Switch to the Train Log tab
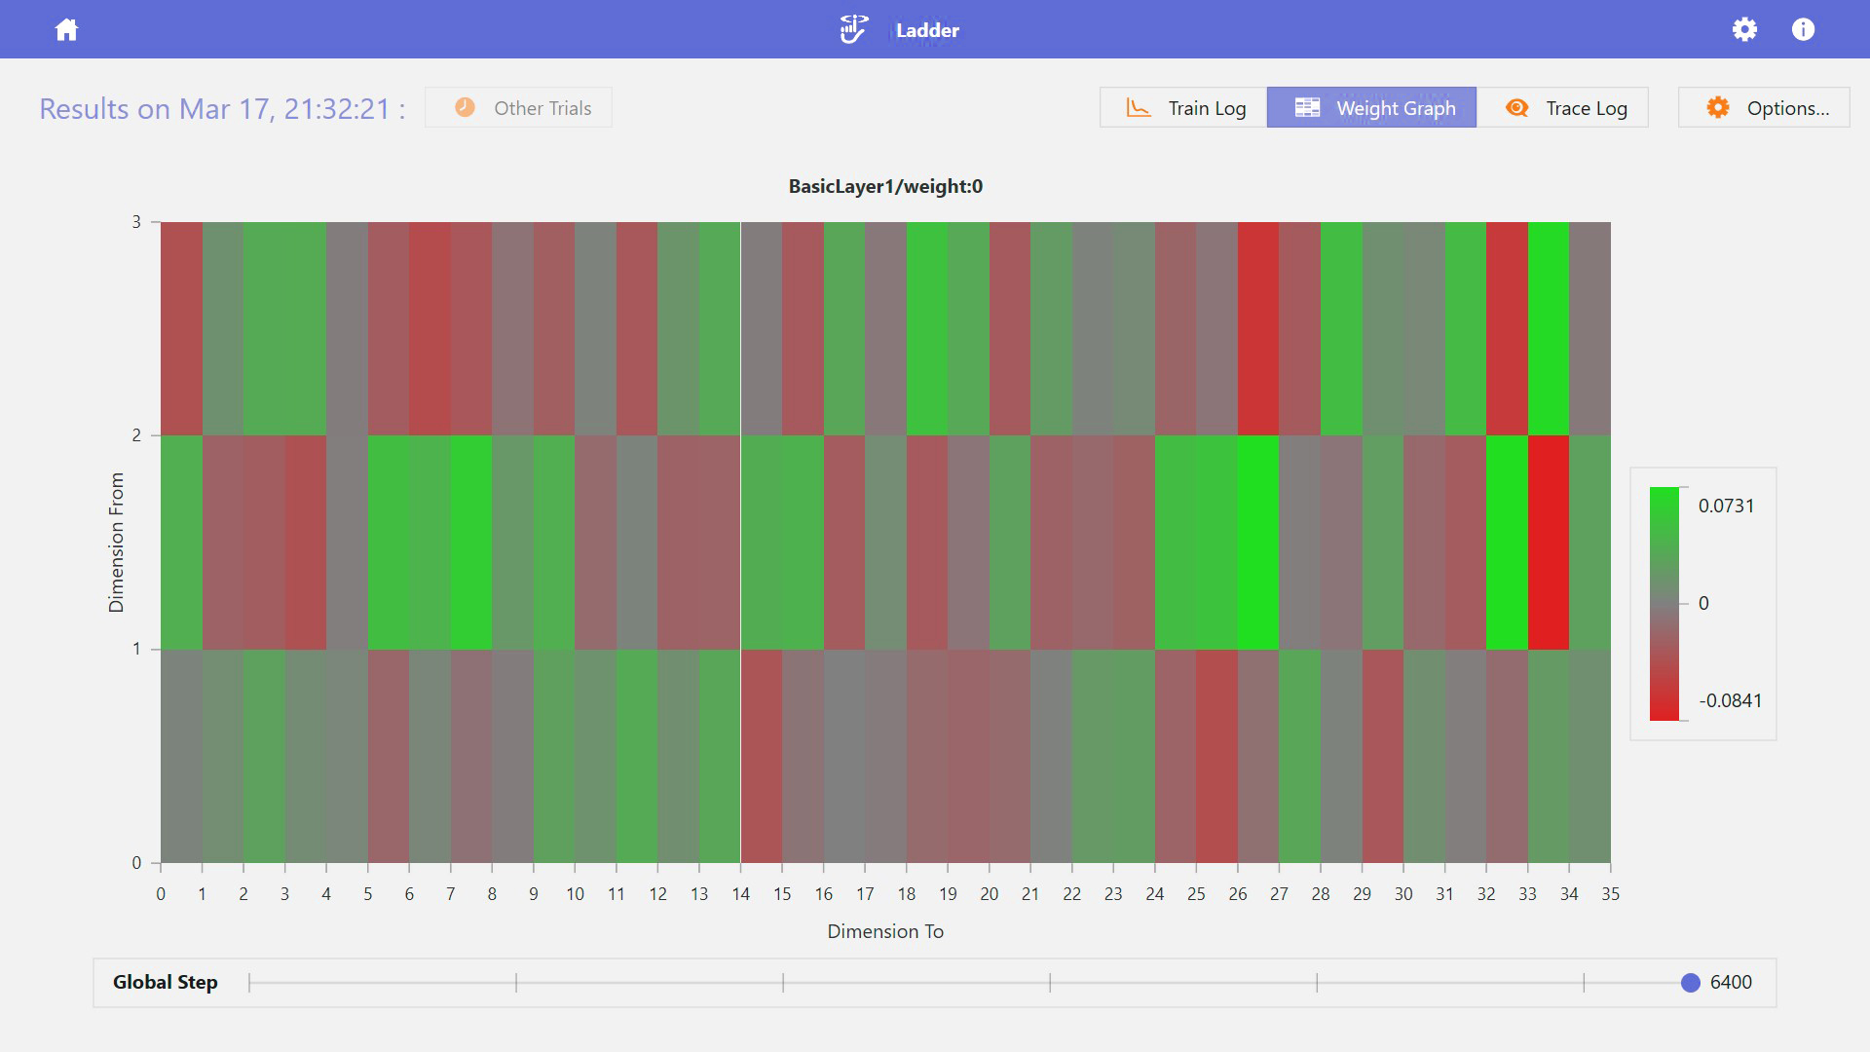The height and width of the screenshot is (1052, 1870). (x=1206, y=108)
